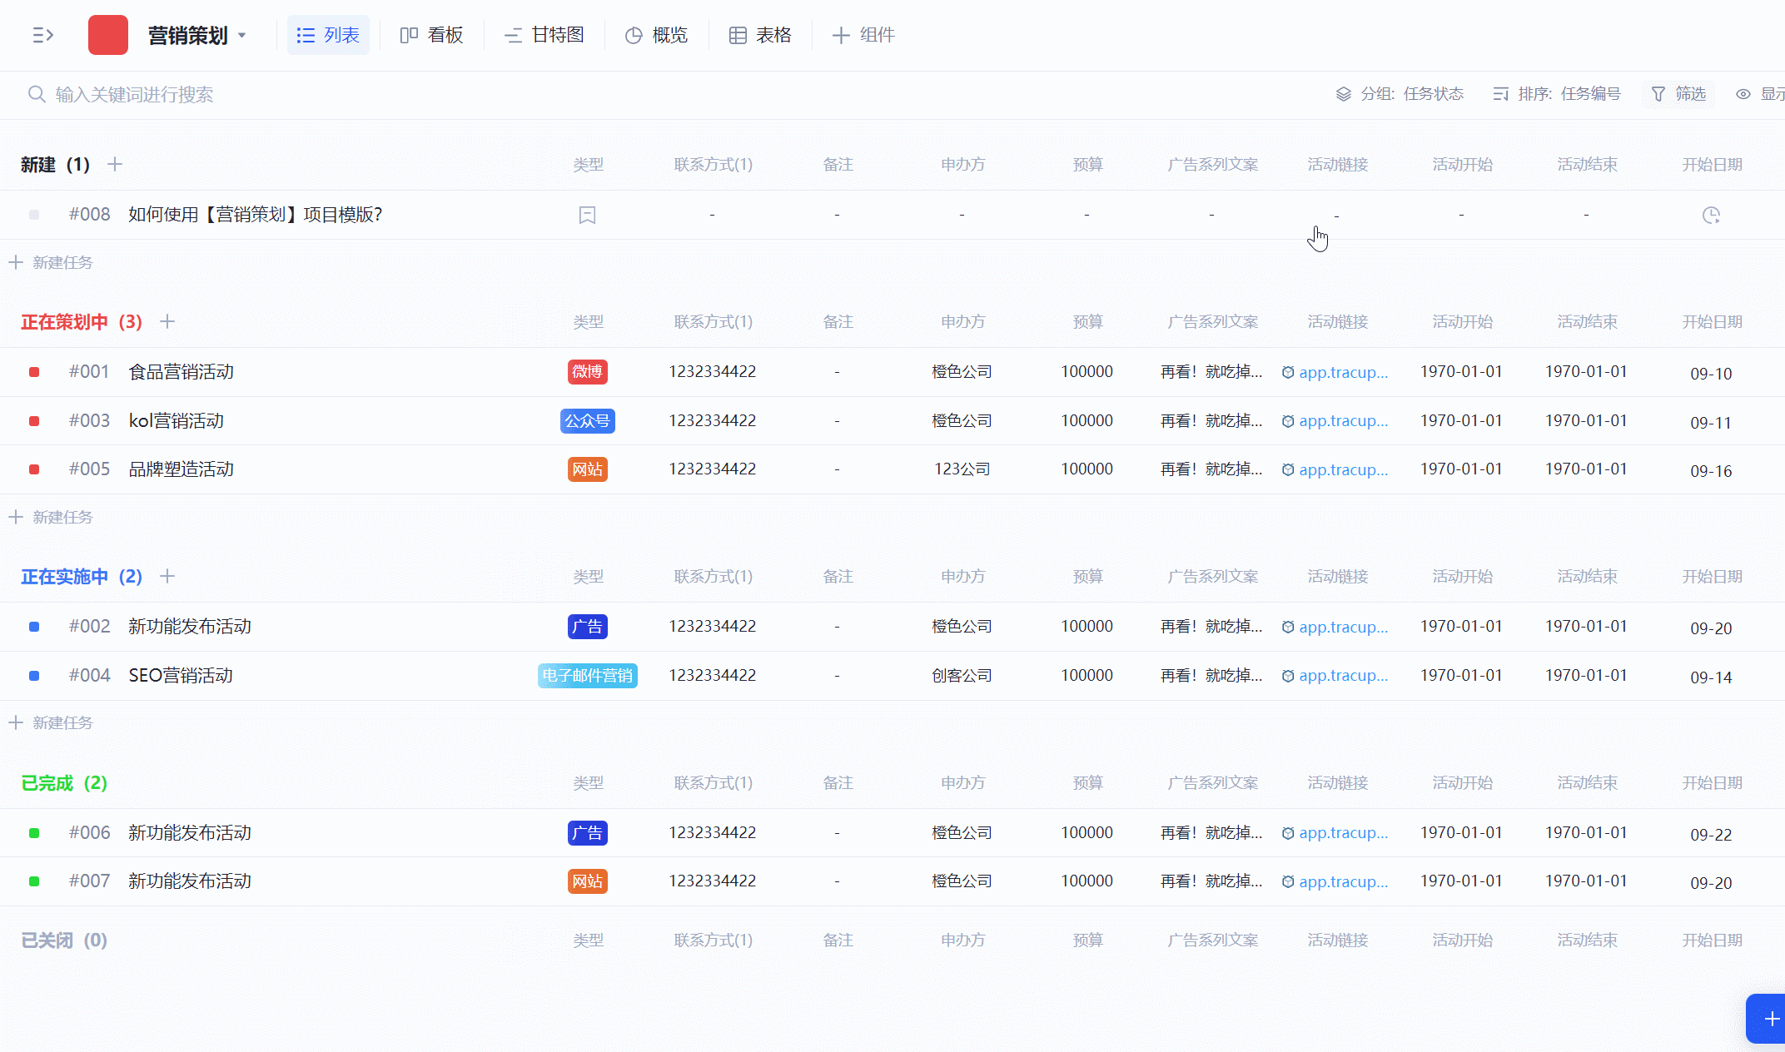Select the 电子邮件营销 type tag on #004
Image resolution: width=1785 pixels, height=1052 pixels.
587,676
